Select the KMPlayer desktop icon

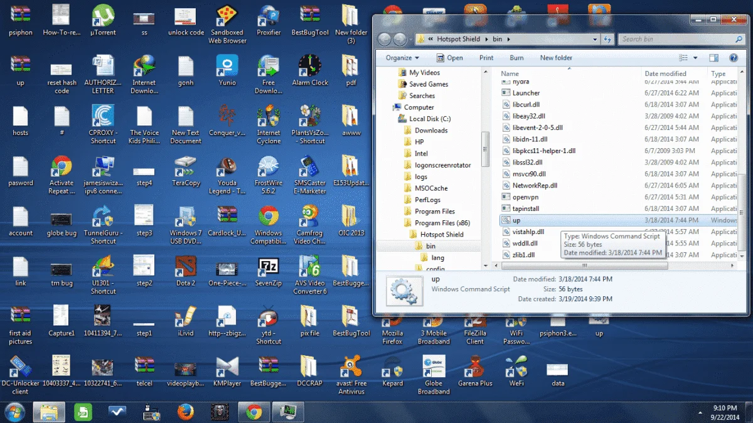(x=227, y=371)
